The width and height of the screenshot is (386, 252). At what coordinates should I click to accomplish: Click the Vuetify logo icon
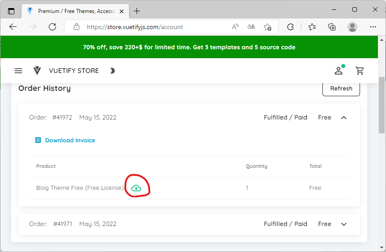pos(37,71)
